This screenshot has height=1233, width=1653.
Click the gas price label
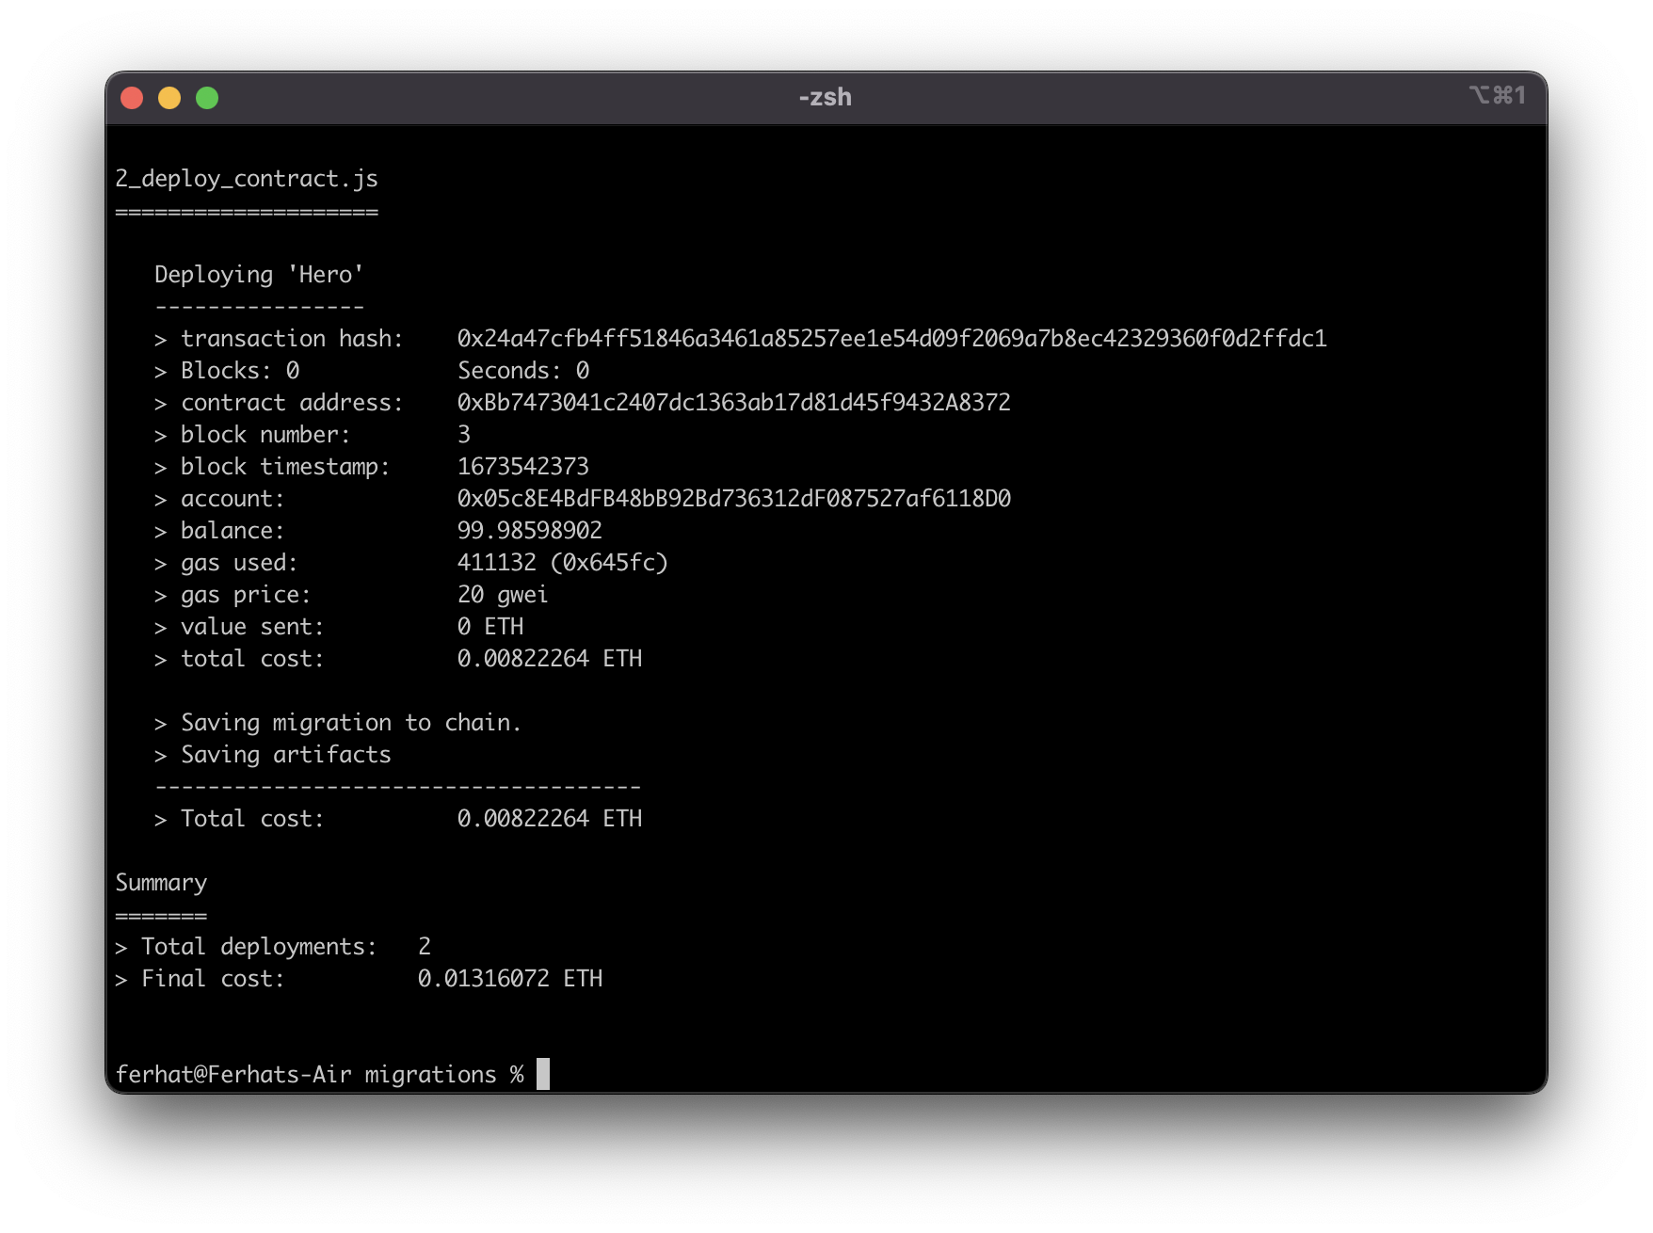tap(246, 595)
